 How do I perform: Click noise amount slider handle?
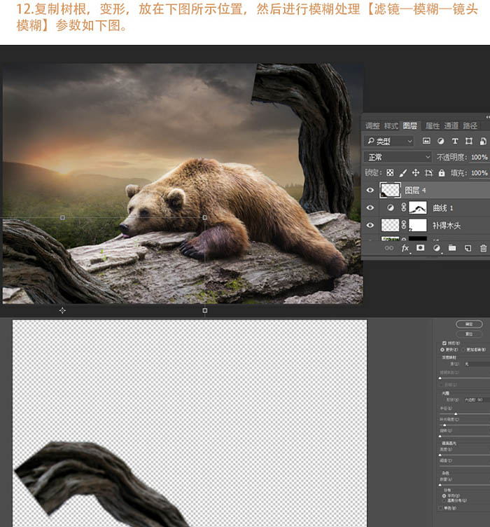tap(440, 485)
